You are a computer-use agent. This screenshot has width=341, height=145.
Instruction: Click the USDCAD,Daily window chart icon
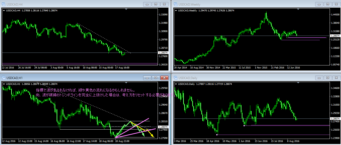click(175, 78)
